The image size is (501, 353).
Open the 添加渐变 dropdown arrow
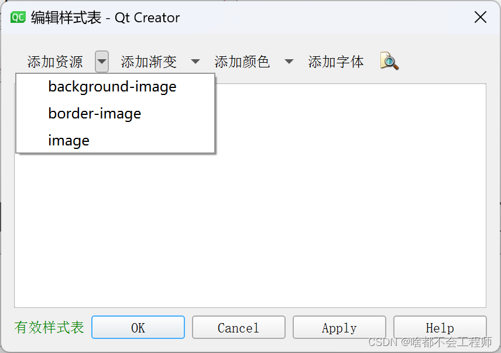click(195, 61)
